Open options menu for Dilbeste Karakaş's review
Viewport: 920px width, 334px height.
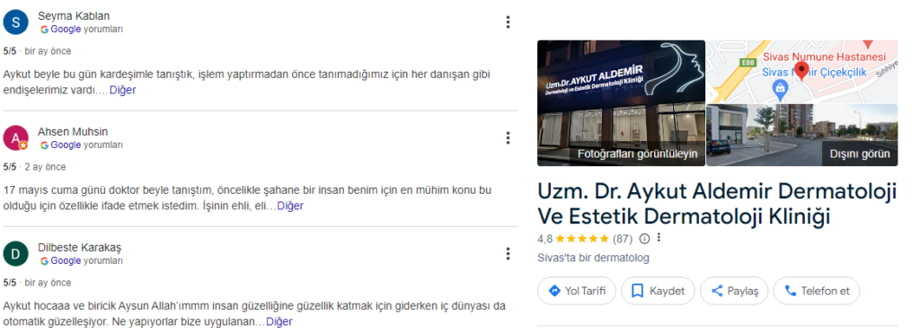pyautogui.click(x=508, y=254)
